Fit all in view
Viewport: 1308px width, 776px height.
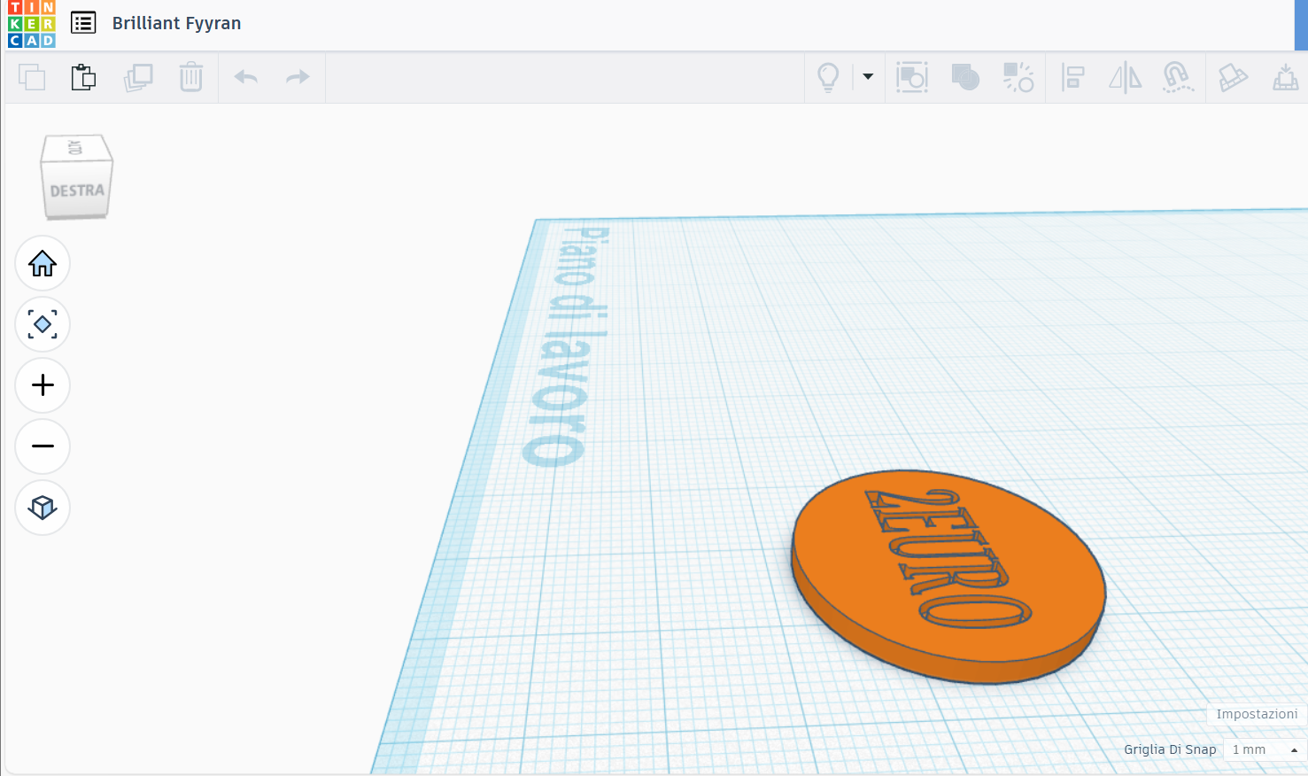[43, 324]
